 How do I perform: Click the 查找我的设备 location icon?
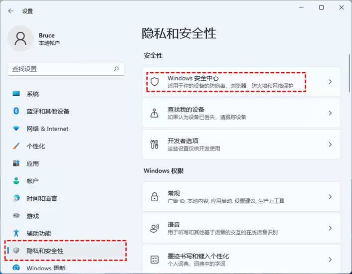click(155, 113)
